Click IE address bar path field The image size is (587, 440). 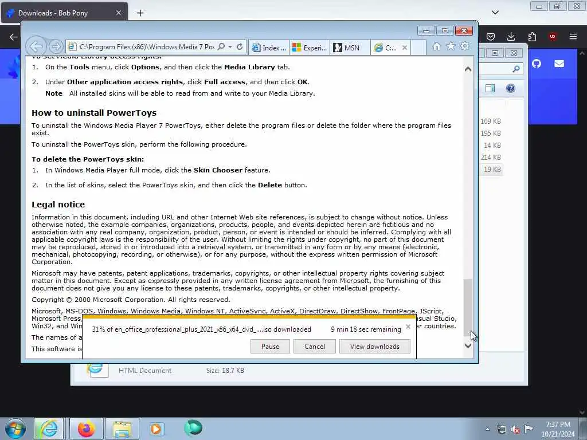pyautogui.click(x=147, y=47)
